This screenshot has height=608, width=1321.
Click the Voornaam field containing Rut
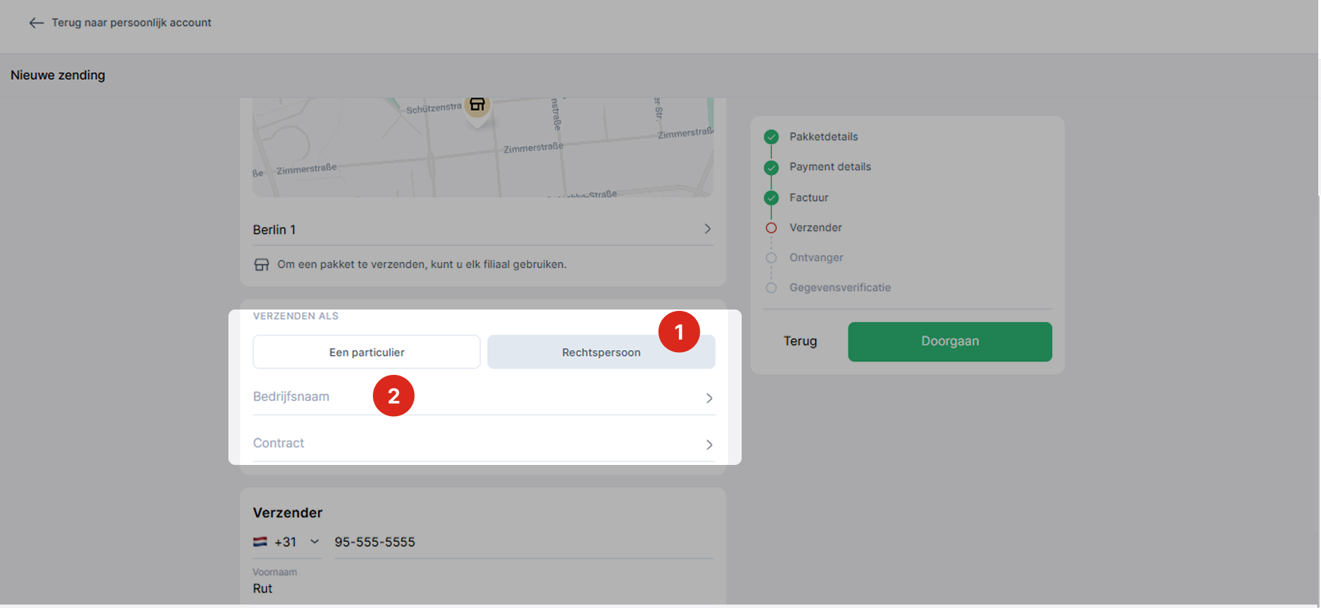coord(482,589)
